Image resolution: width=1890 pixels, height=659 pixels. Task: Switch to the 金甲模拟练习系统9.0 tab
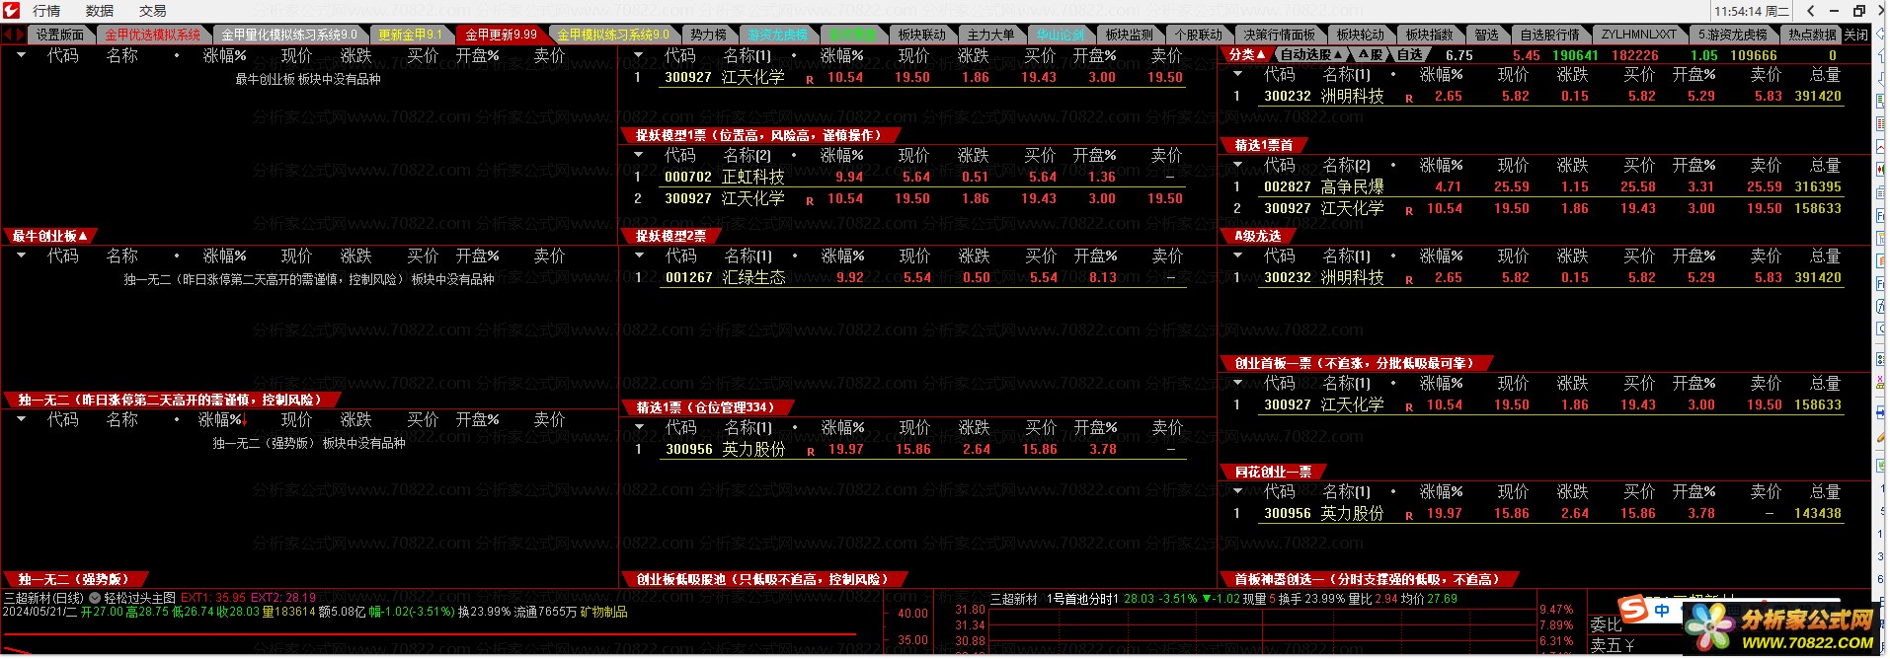(612, 35)
